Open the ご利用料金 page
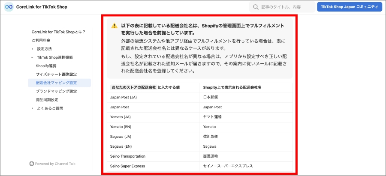 41,40
